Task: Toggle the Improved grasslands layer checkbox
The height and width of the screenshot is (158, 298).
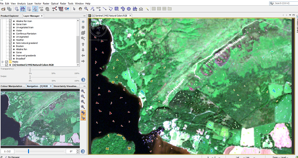Action: click(10, 56)
